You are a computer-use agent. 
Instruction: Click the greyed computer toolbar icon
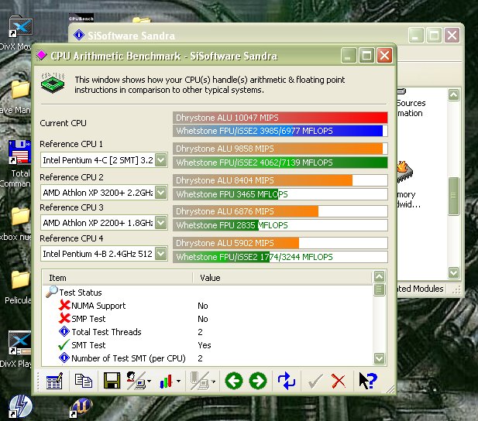click(x=200, y=381)
